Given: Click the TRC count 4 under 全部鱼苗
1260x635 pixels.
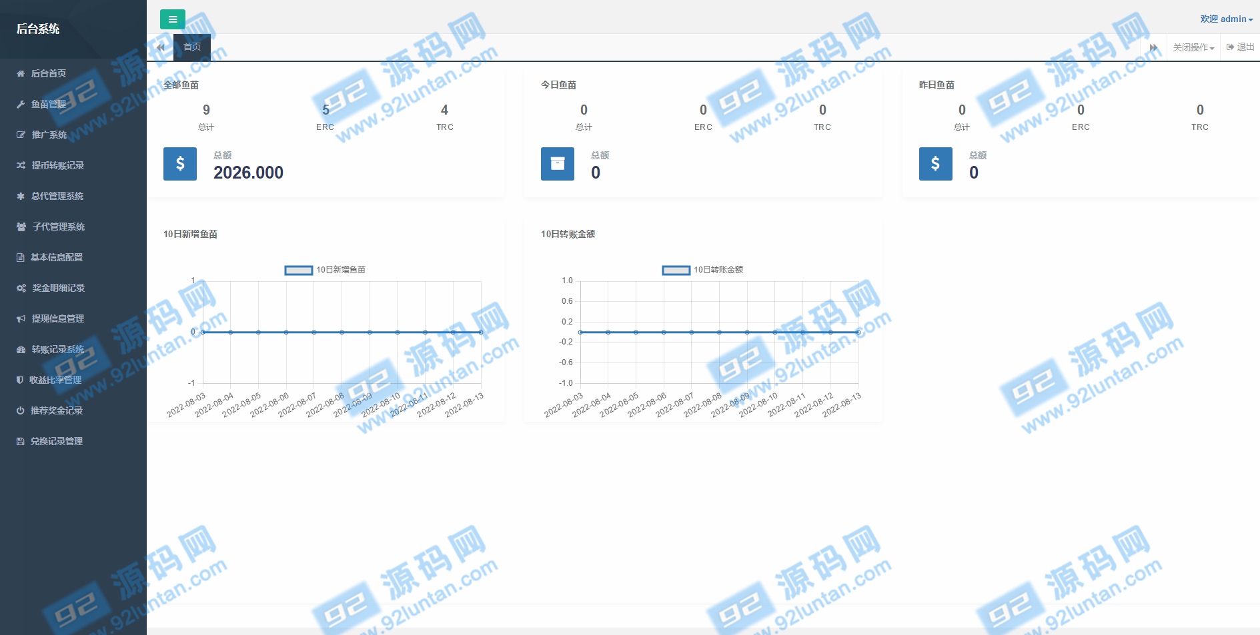Looking at the screenshot, I should pyautogui.click(x=445, y=110).
